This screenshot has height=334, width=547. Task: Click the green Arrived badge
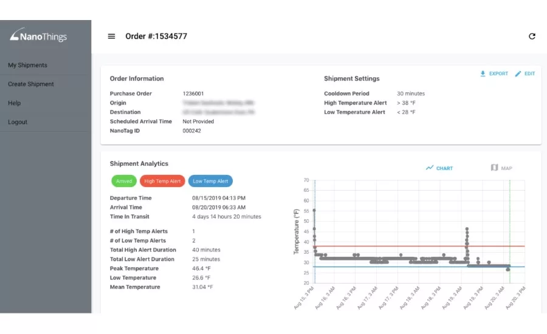coord(124,181)
